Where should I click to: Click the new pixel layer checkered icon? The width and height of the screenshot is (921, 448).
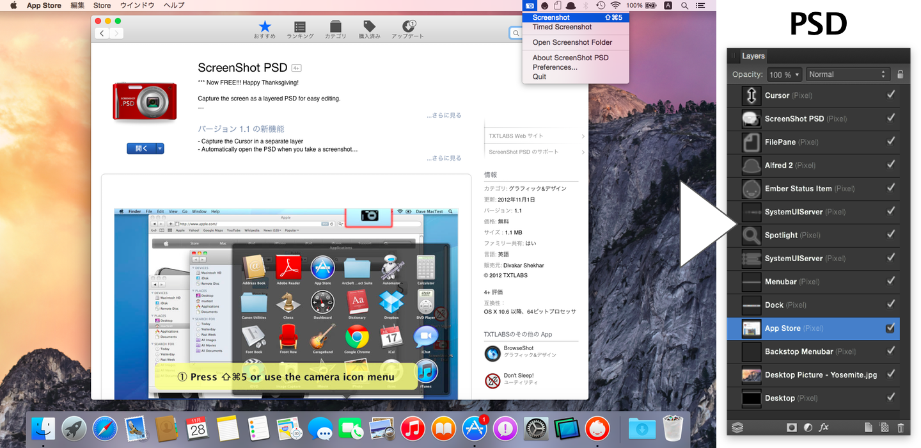pyautogui.click(x=885, y=427)
